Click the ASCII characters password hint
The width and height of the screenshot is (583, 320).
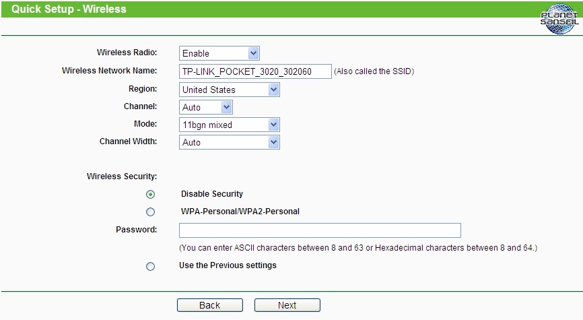click(x=358, y=248)
